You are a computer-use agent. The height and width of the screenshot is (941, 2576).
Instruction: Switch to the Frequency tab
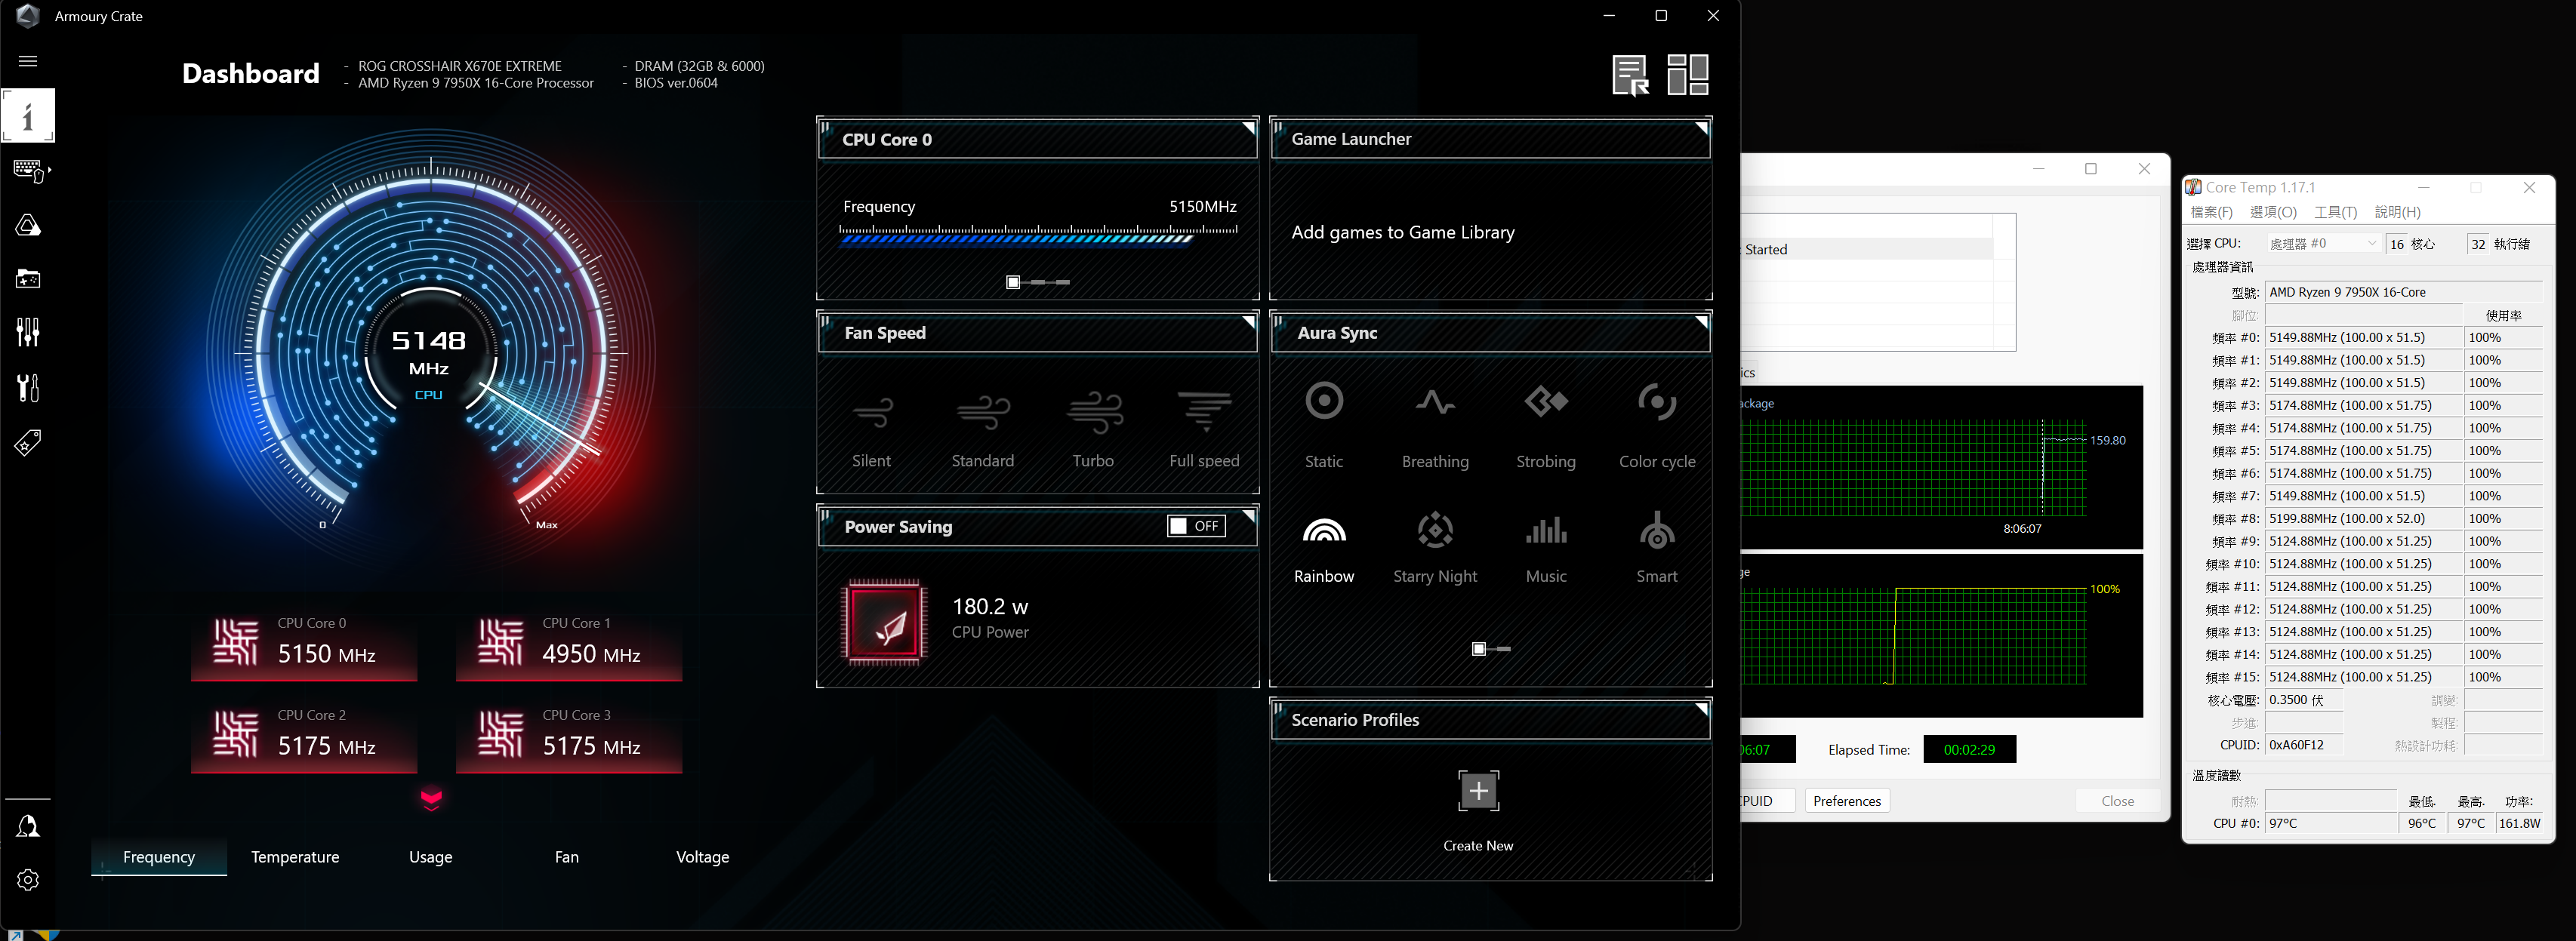click(x=159, y=857)
